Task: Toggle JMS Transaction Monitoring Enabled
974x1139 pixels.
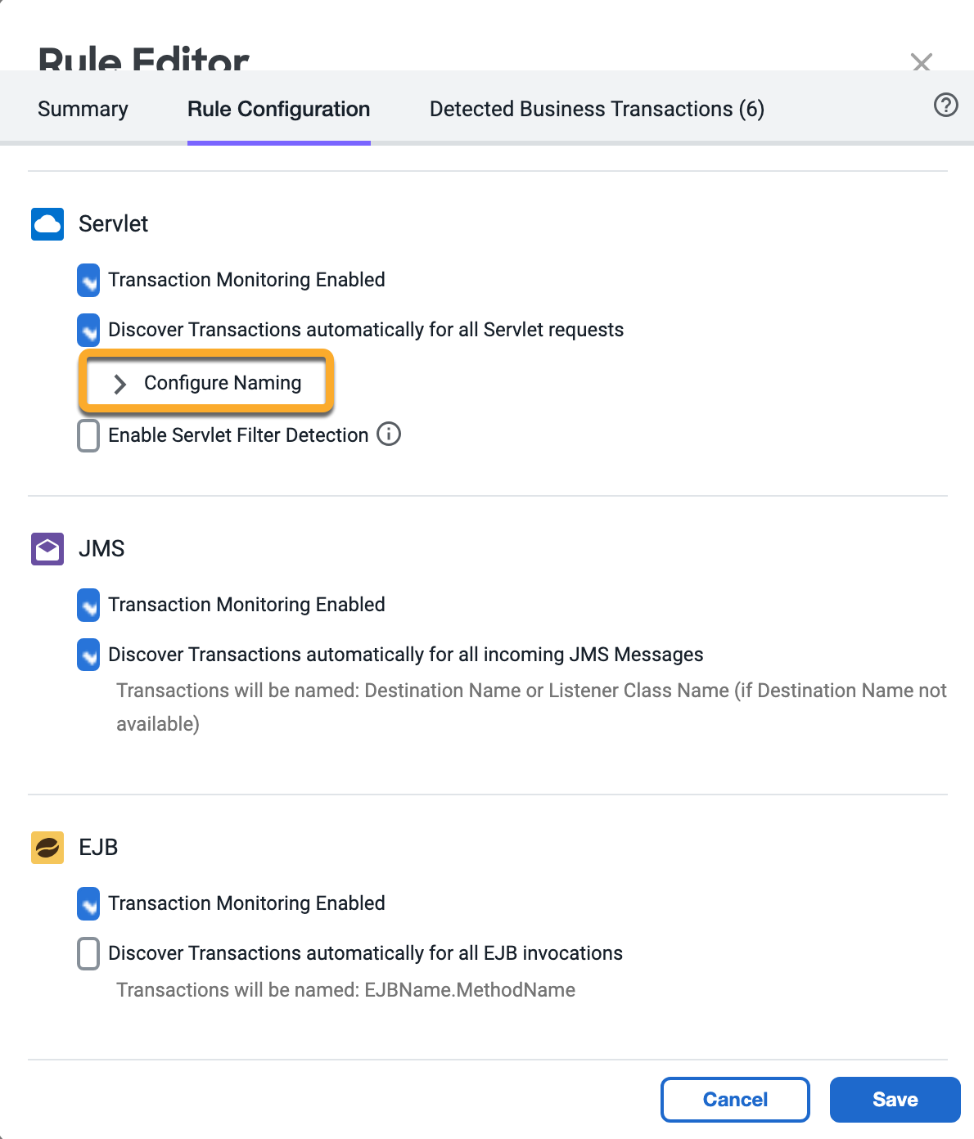Action: [88, 605]
